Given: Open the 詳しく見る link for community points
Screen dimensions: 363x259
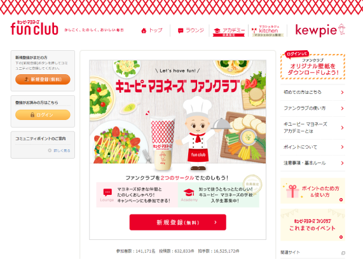Looking at the screenshot, I should click(59, 150).
